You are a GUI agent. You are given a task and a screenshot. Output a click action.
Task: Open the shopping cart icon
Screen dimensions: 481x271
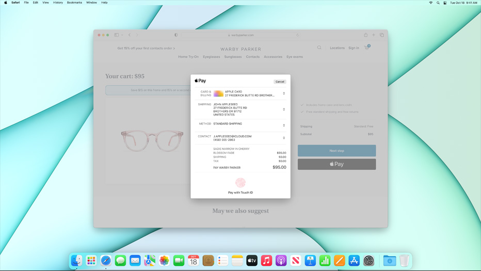click(367, 47)
